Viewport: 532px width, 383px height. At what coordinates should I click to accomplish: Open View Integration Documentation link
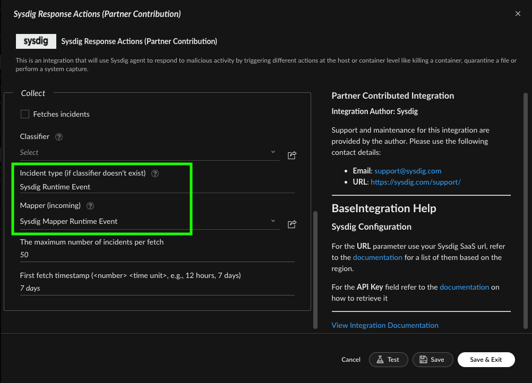click(x=385, y=325)
